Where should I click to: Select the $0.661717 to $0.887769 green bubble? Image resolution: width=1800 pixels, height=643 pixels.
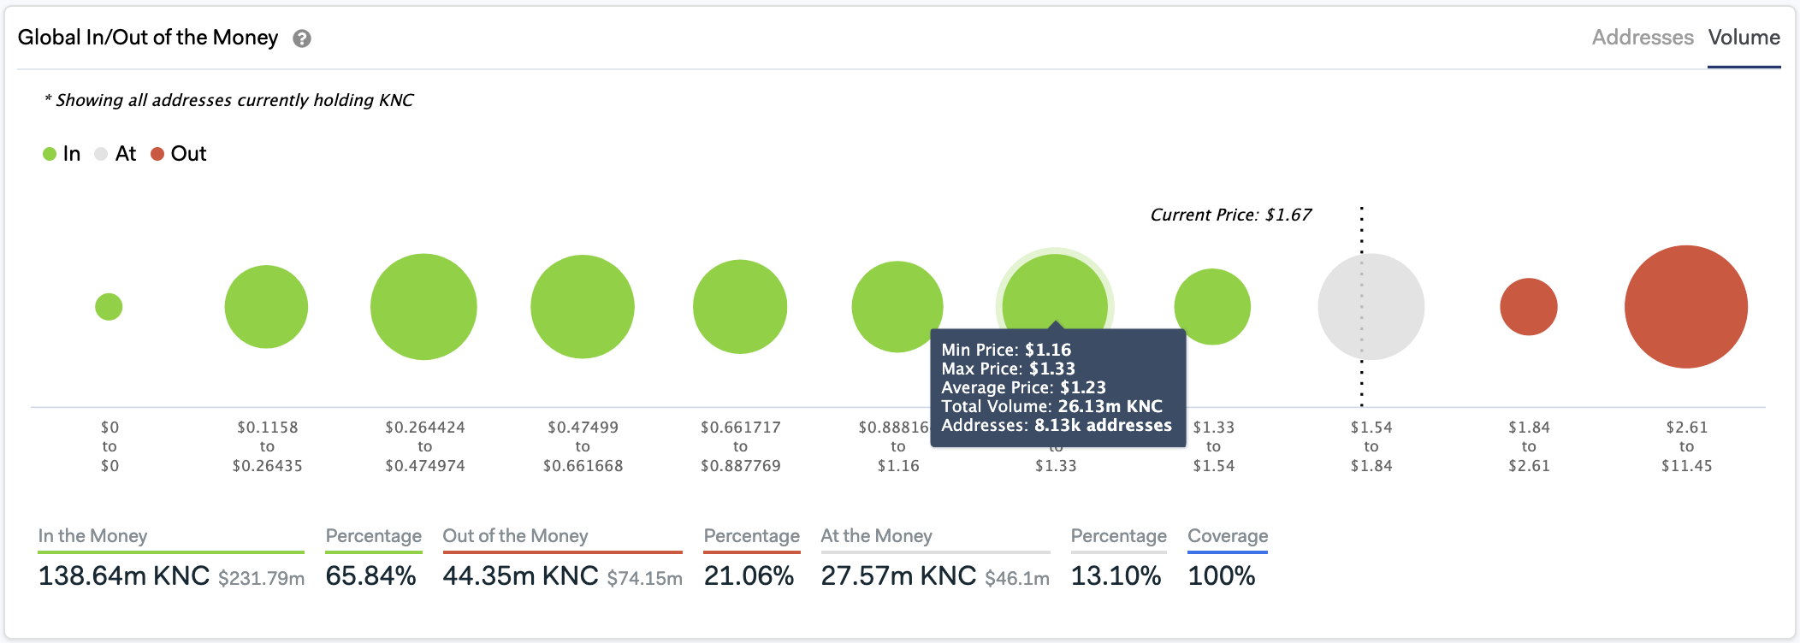[740, 307]
